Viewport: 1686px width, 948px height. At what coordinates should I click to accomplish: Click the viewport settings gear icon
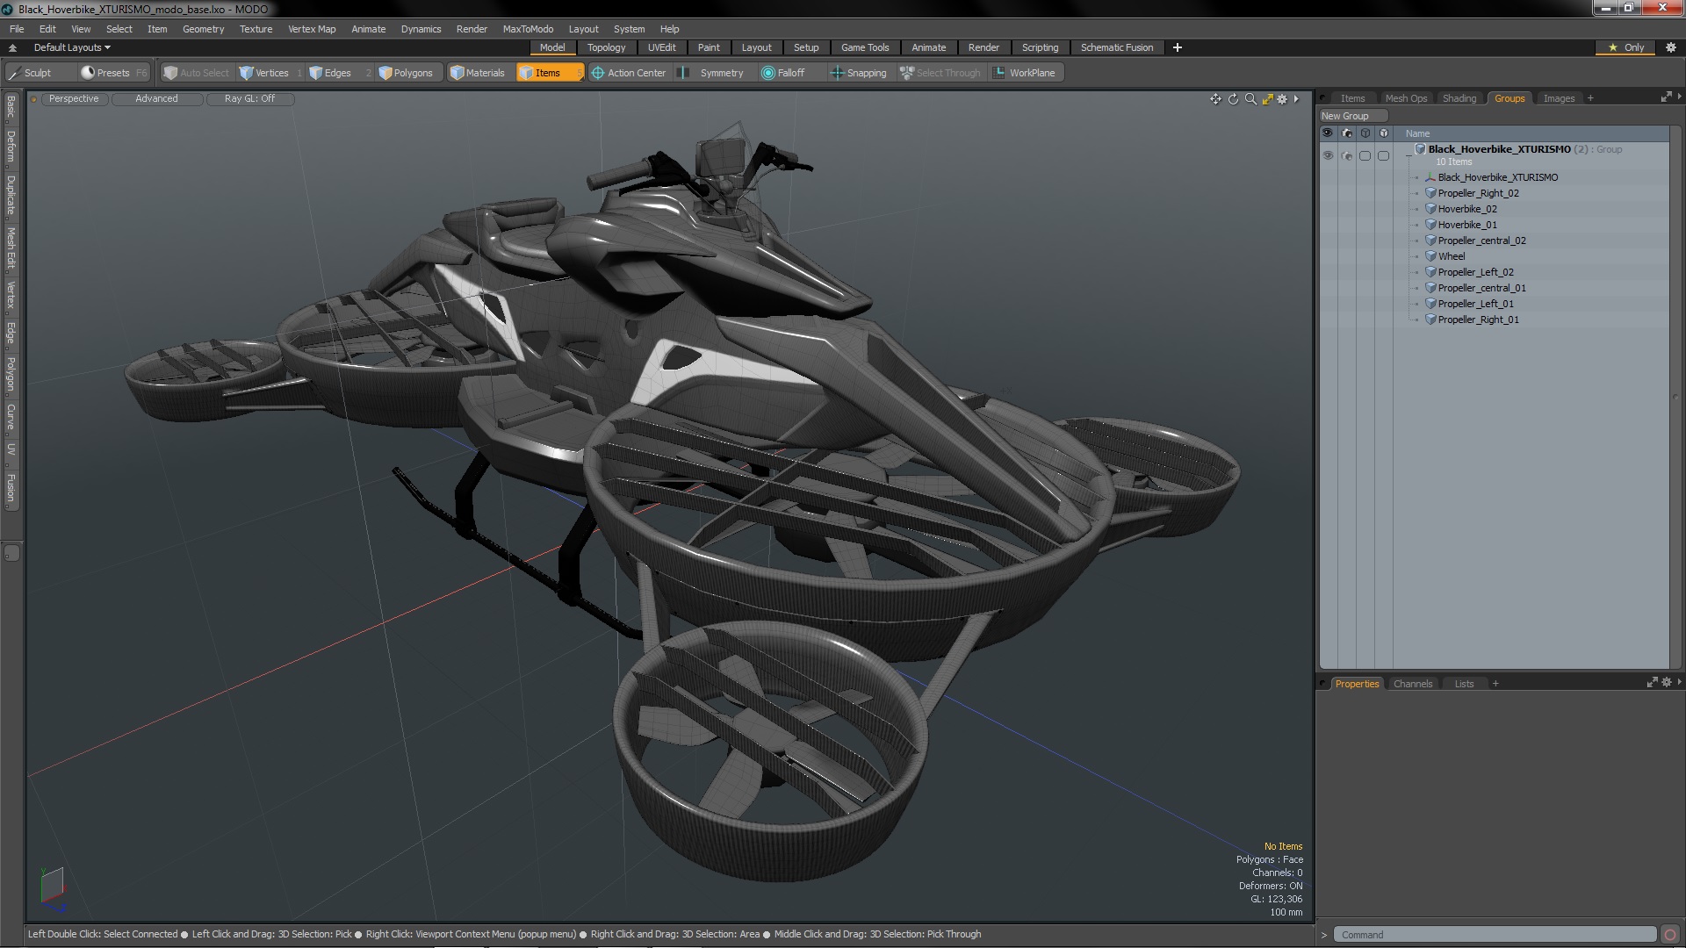[1282, 99]
